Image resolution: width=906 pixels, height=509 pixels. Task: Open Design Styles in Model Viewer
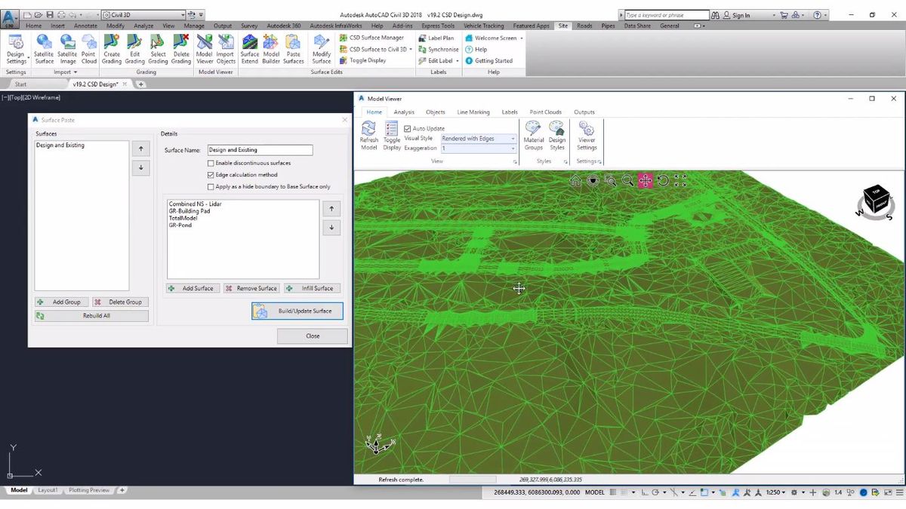coord(557,136)
